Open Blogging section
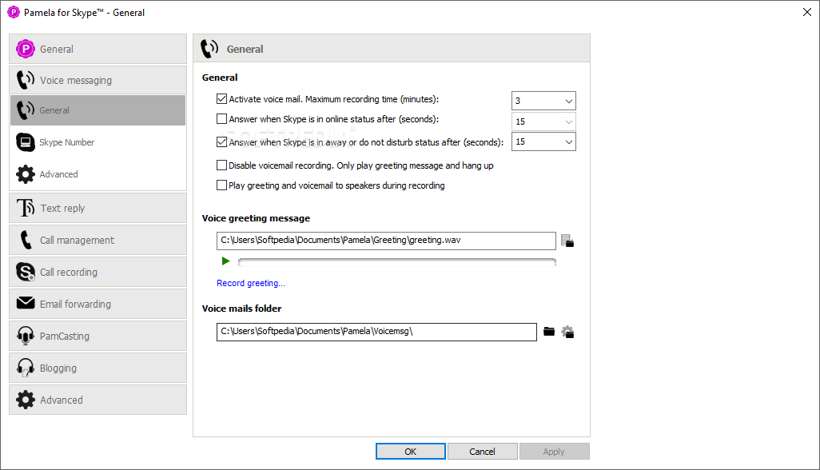Viewport: 820px width, 470px height. pyautogui.click(x=98, y=368)
